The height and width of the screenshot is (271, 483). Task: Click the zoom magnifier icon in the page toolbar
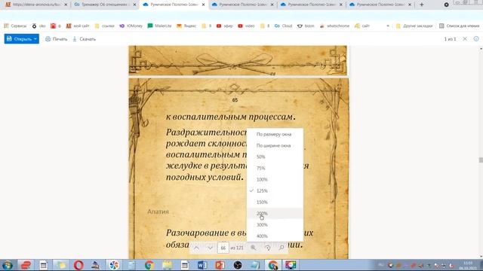coord(254,248)
